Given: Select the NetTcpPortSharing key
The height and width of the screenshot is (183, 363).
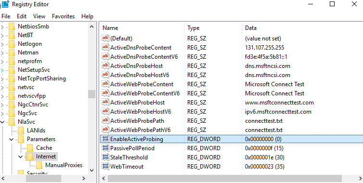Looking at the screenshot, I should 42,78.
